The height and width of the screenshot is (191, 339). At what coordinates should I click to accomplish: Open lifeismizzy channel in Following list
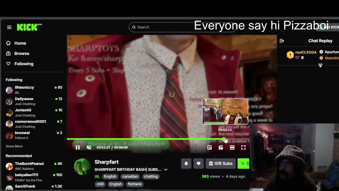coord(34,90)
